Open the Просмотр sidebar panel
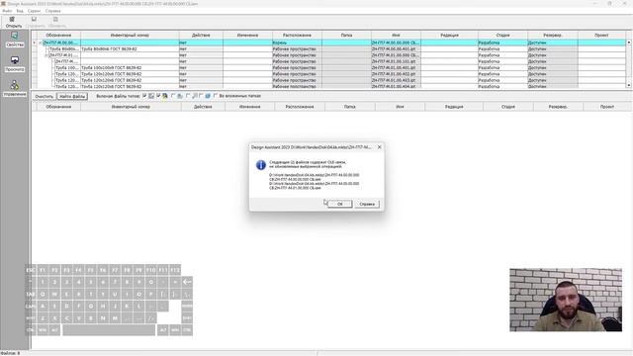633x356 pixels. coord(15,63)
